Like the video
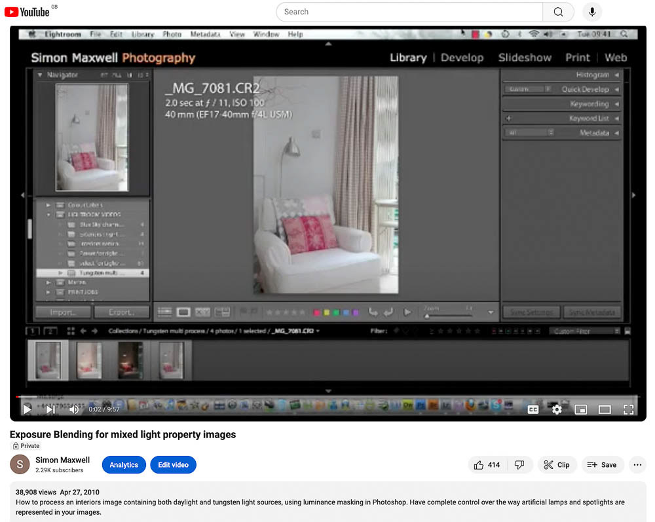The height and width of the screenshot is (522, 655). click(487, 465)
